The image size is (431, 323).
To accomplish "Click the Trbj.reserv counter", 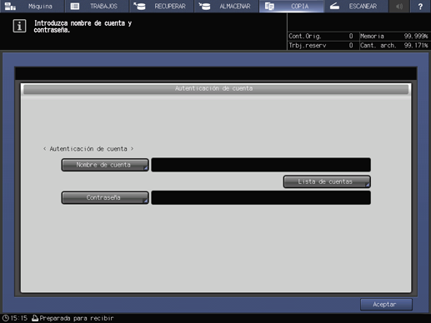I will click(321, 45).
